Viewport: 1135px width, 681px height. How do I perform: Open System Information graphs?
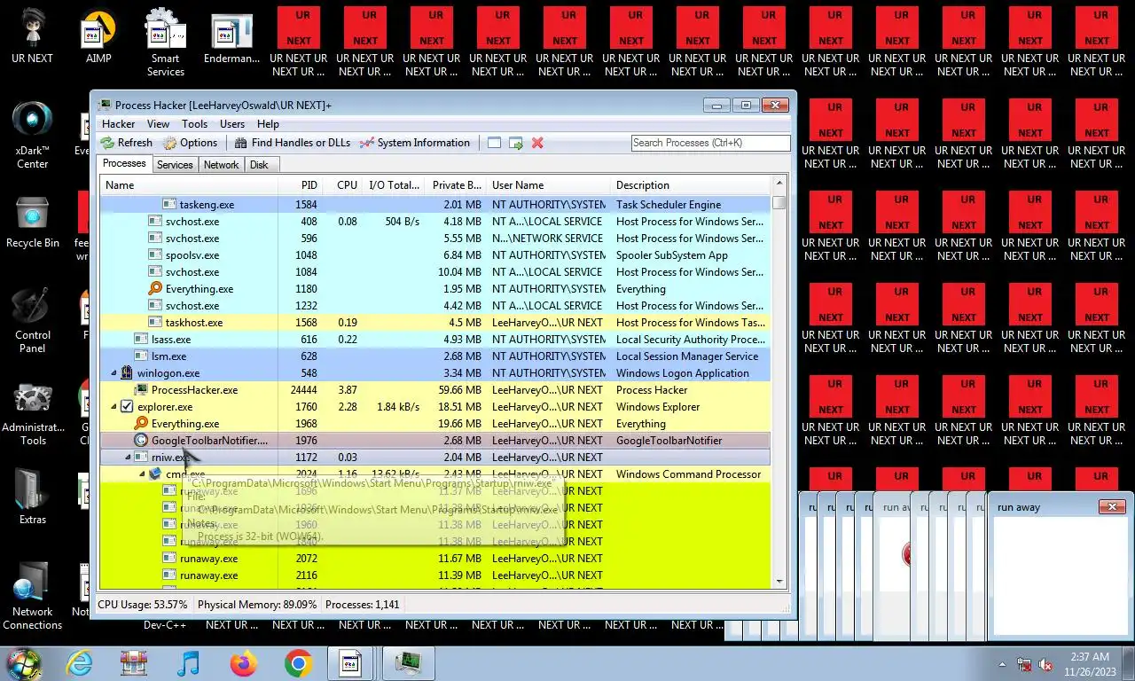click(414, 143)
